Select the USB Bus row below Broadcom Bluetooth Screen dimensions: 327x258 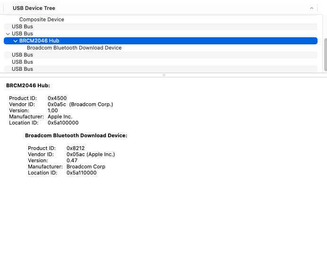(x=160, y=55)
